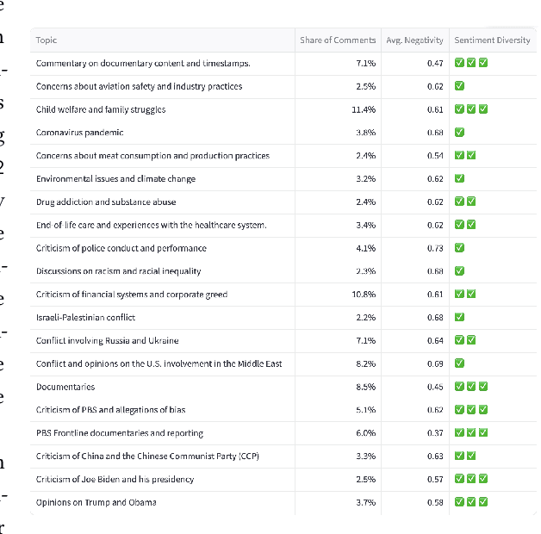The width and height of the screenshot is (541, 534).
Task: Click the checkmark in the Coronavirus pandemic row
Action: pos(460,133)
